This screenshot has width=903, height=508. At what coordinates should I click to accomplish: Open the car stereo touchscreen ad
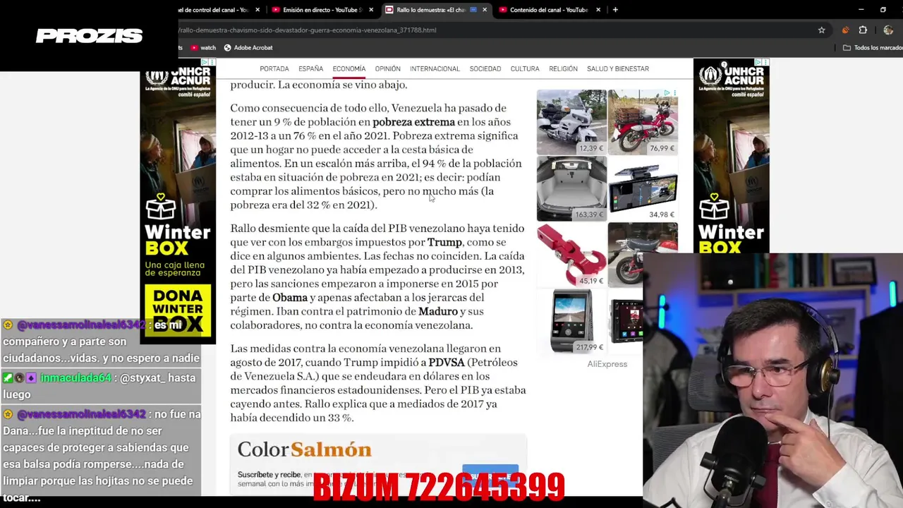(626, 321)
